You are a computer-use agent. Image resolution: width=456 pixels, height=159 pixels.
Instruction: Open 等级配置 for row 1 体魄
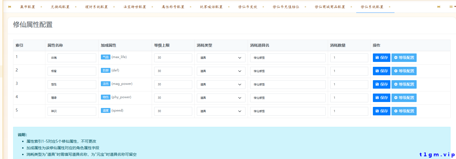(x=404, y=58)
